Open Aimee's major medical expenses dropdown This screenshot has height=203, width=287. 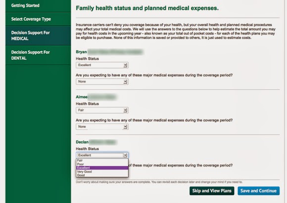tap(102, 126)
